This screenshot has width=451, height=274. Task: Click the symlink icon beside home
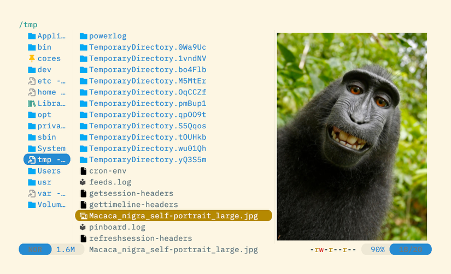(x=32, y=92)
